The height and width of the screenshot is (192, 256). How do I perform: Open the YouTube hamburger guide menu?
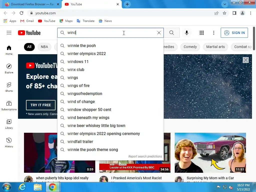9,33
